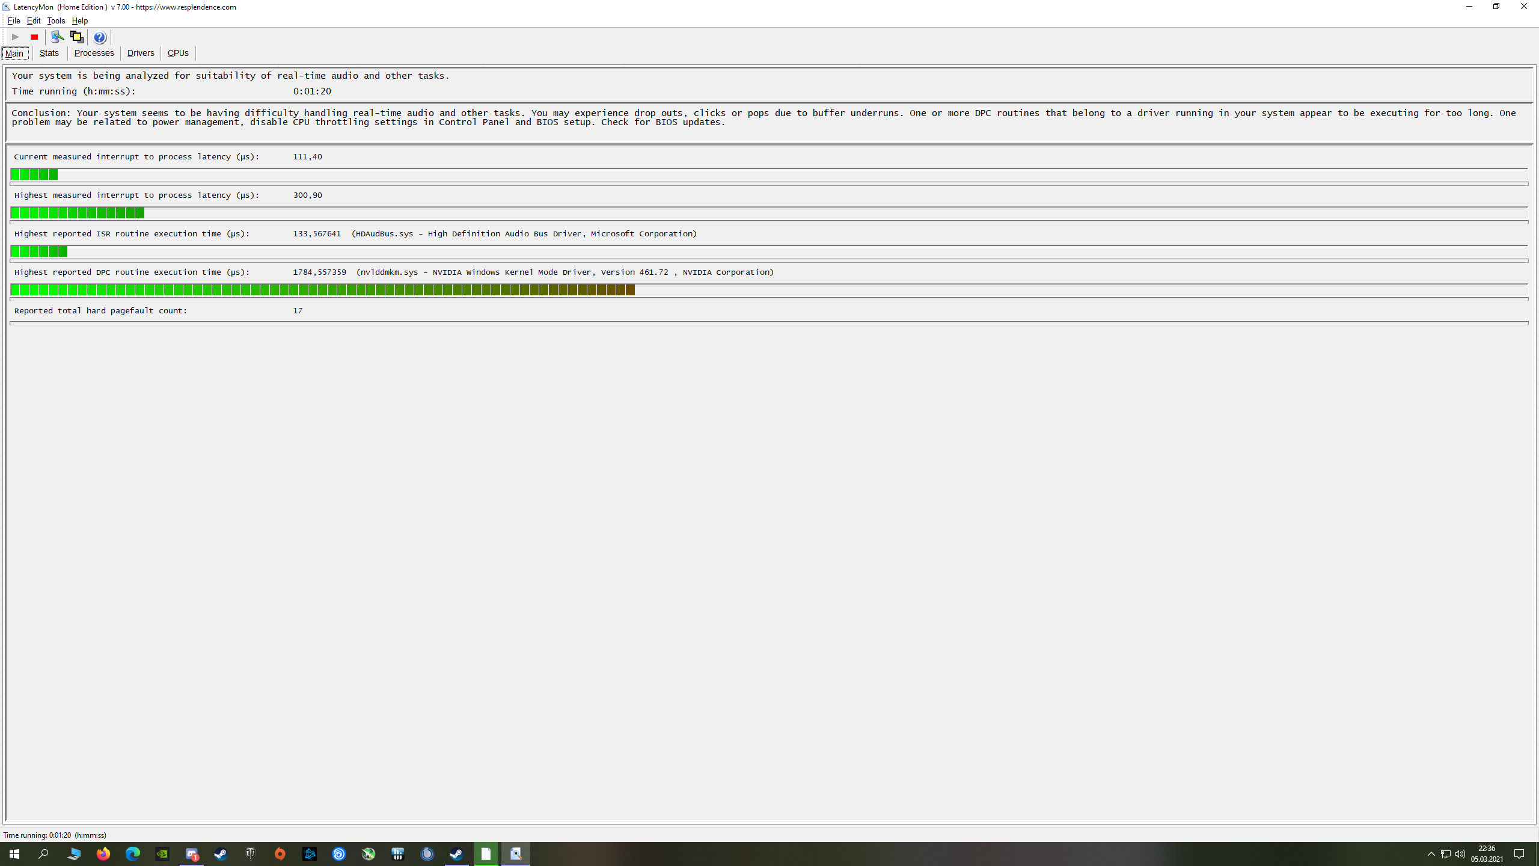1539x866 pixels.
Task: Open the File menu
Action: [13, 20]
